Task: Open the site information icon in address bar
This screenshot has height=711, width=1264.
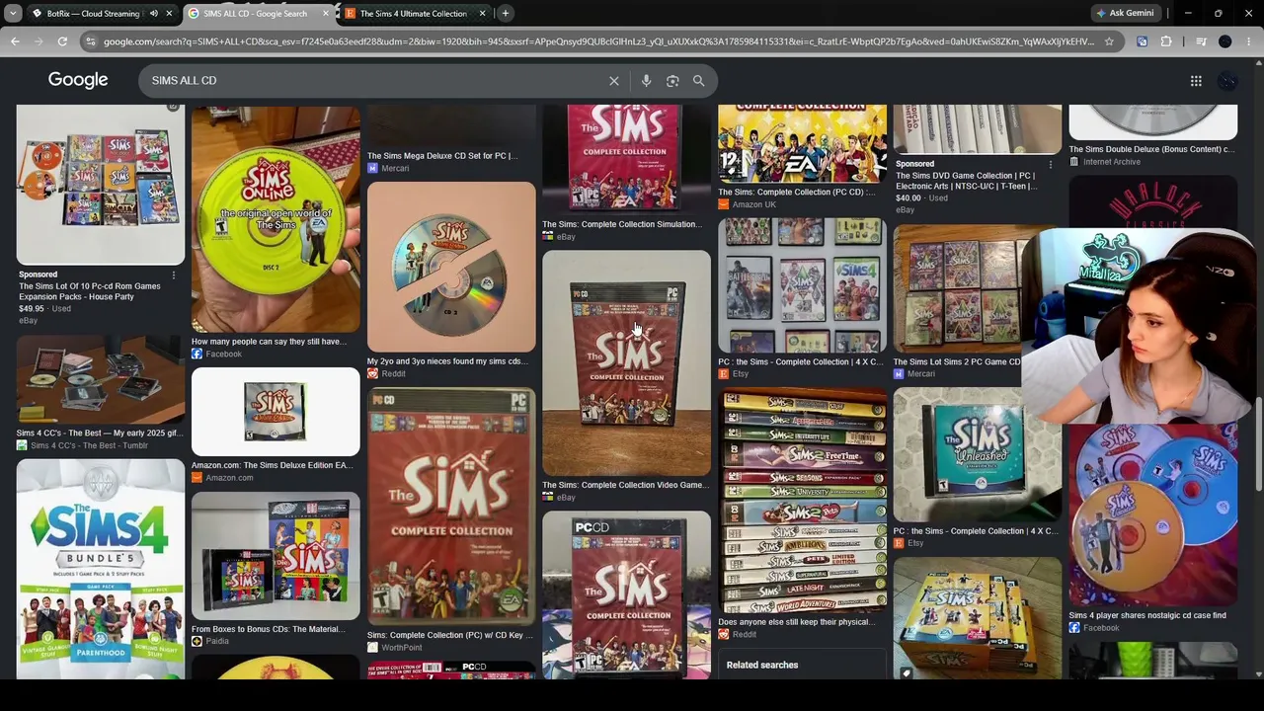Action: tap(90, 41)
